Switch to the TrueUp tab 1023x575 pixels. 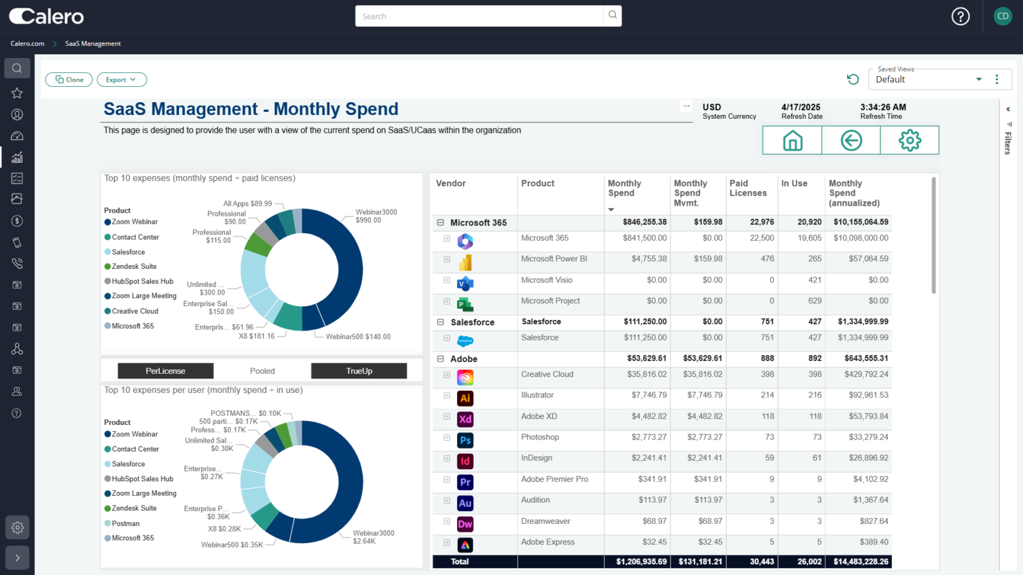point(359,371)
